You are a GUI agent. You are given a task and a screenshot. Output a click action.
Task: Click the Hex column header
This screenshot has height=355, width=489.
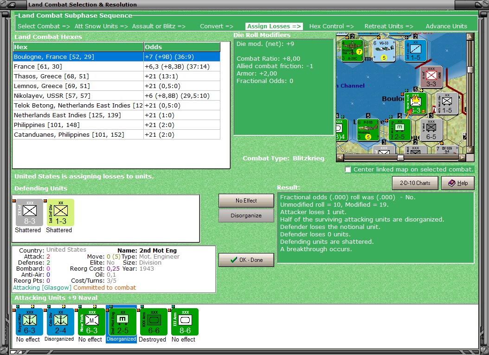[x=78, y=47]
